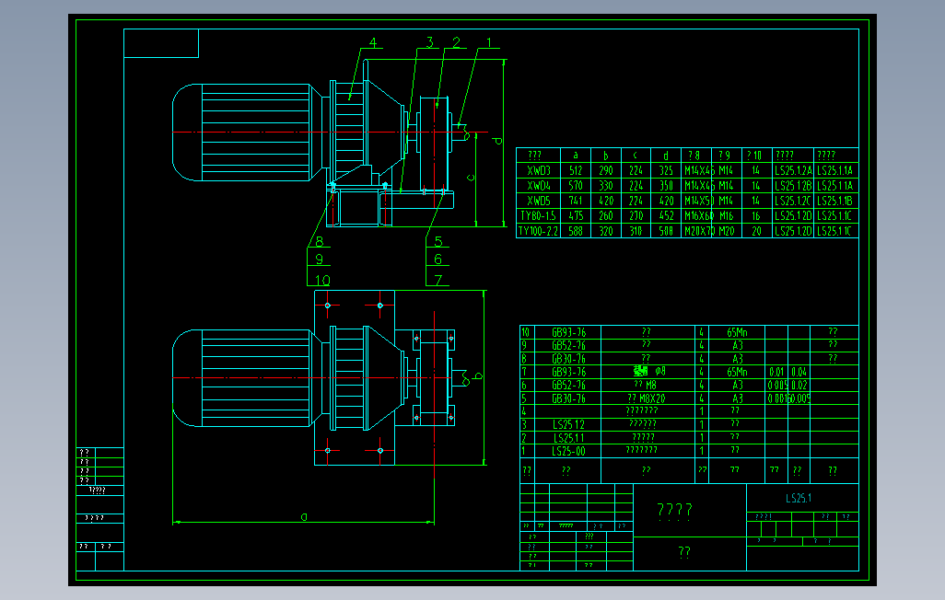Click the M14X50 bolt cell
This screenshot has height=600, width=945.
coord(698,201)
